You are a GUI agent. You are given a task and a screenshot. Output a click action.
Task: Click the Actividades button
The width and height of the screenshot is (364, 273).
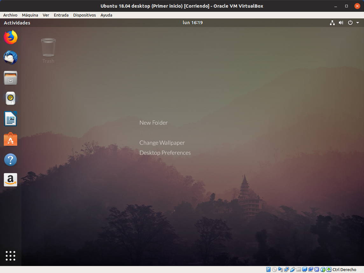click(x=17, y=23)
